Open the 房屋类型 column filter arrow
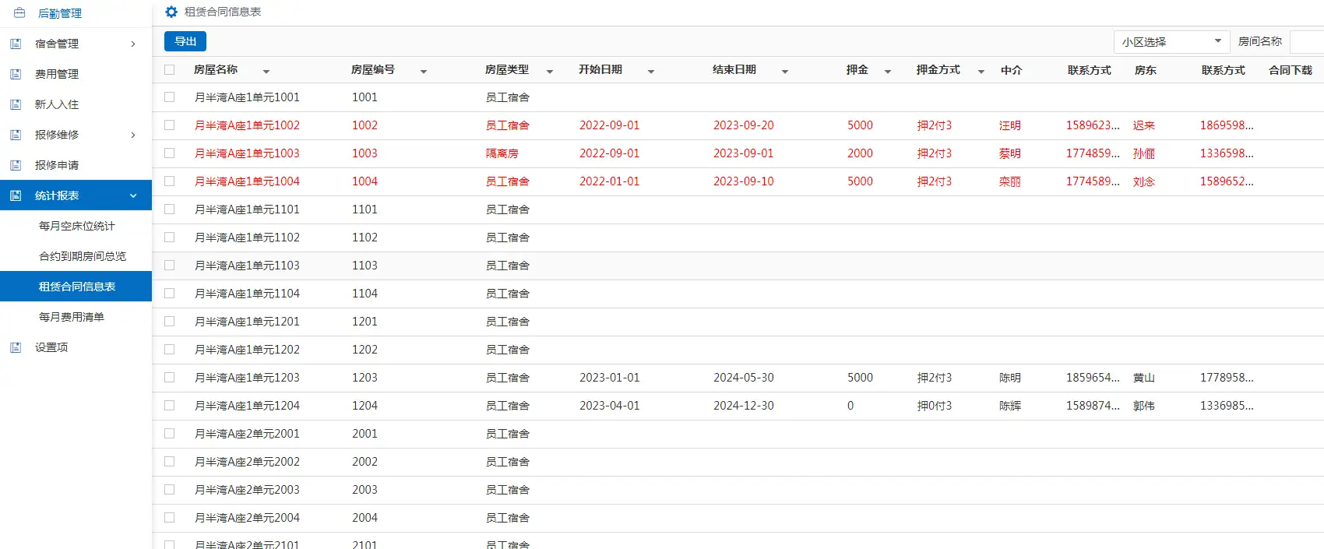1324x549 pixels. [x=550, y=71]
